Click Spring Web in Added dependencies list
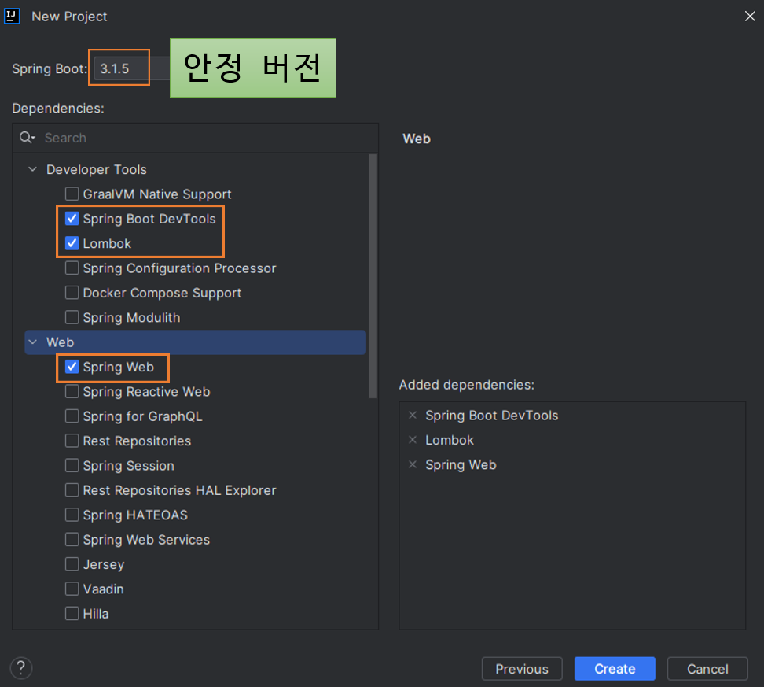Viewport: 764px width, 687px height. [461, 465]
